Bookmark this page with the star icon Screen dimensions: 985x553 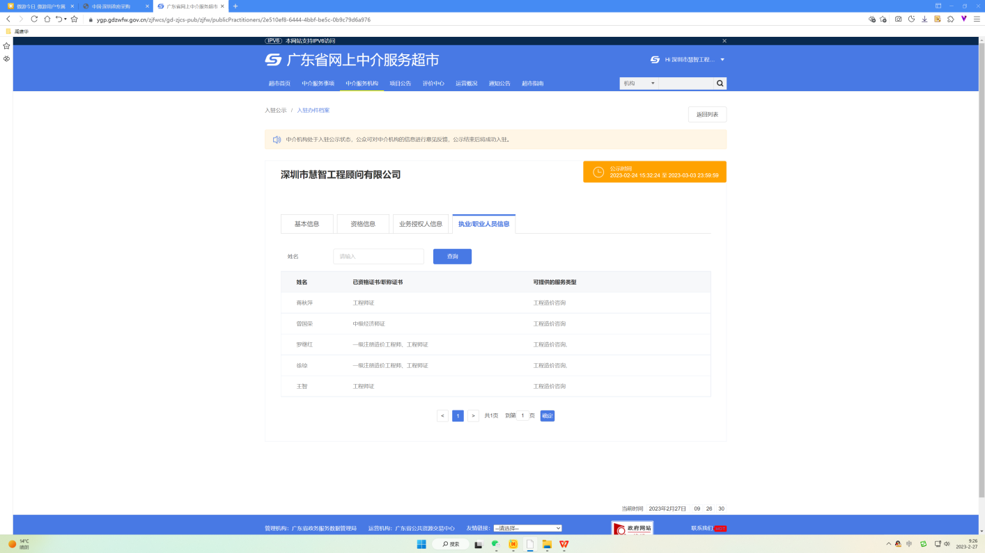(x=75, y=19)
